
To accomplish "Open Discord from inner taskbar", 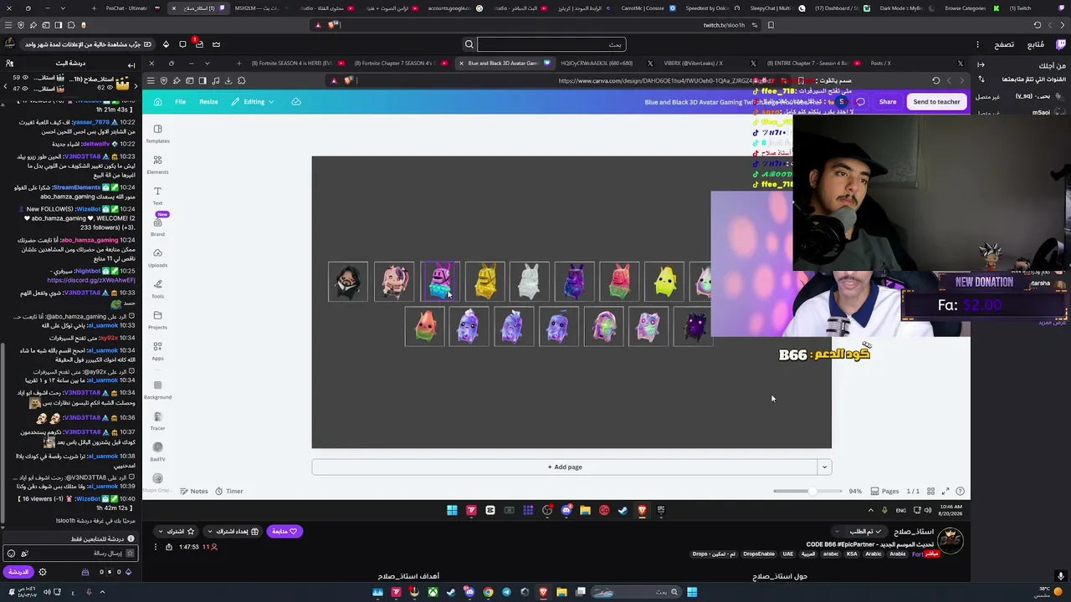I will (x=566, y=510).
